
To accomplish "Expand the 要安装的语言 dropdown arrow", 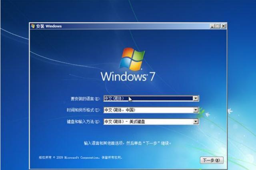I will coord(196,98).
